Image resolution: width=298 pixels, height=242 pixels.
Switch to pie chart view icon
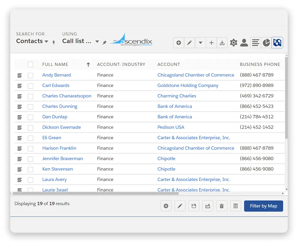pyautogui.click(x=267, y=43)
